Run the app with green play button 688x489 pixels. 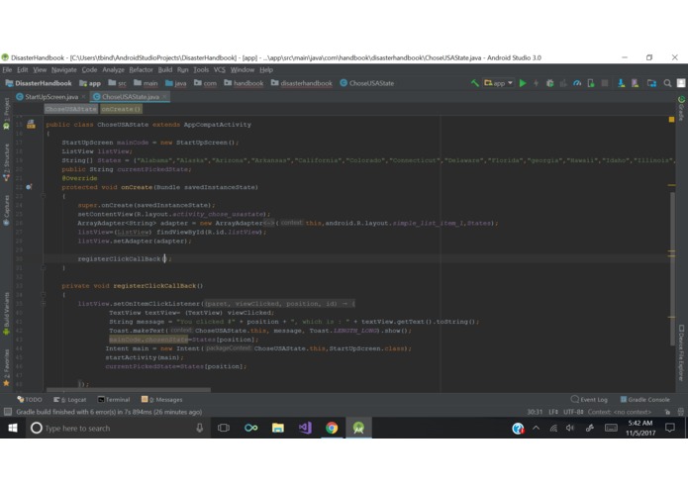pos(523,83)
